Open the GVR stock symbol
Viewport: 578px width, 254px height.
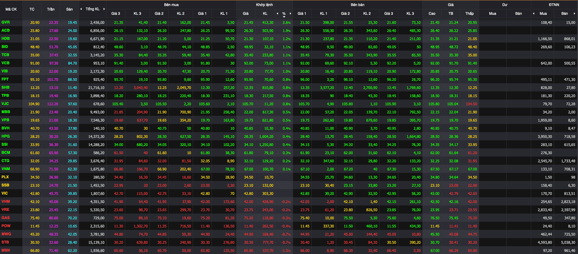coord(5,22)
